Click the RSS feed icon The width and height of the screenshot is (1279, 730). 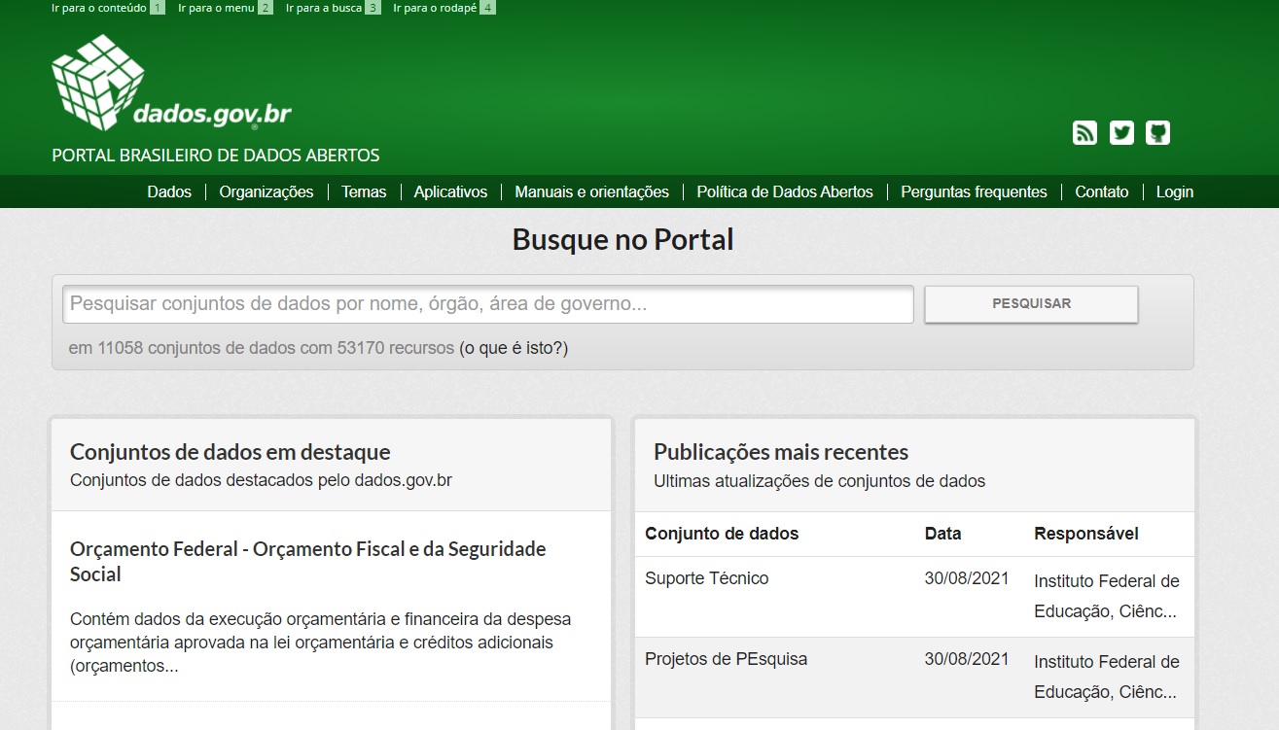[x=1084, y=133]
